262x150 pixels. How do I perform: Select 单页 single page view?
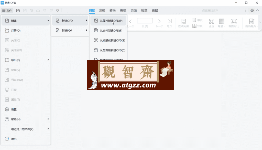(198, 20)
